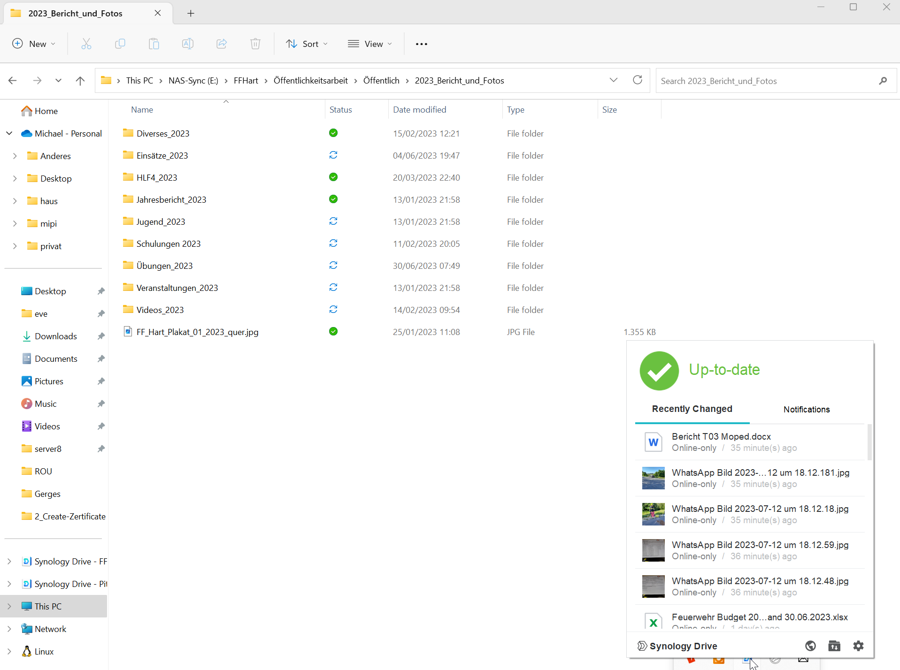Click the Cut scissors icon in toolbar
Image resolution: width=900 pixels, height=670 pixels.
pyautogui.click(x=86, y=44)
